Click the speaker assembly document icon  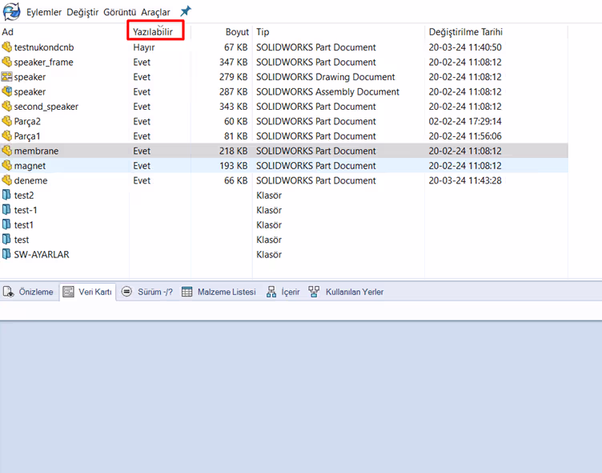(6, 91)
